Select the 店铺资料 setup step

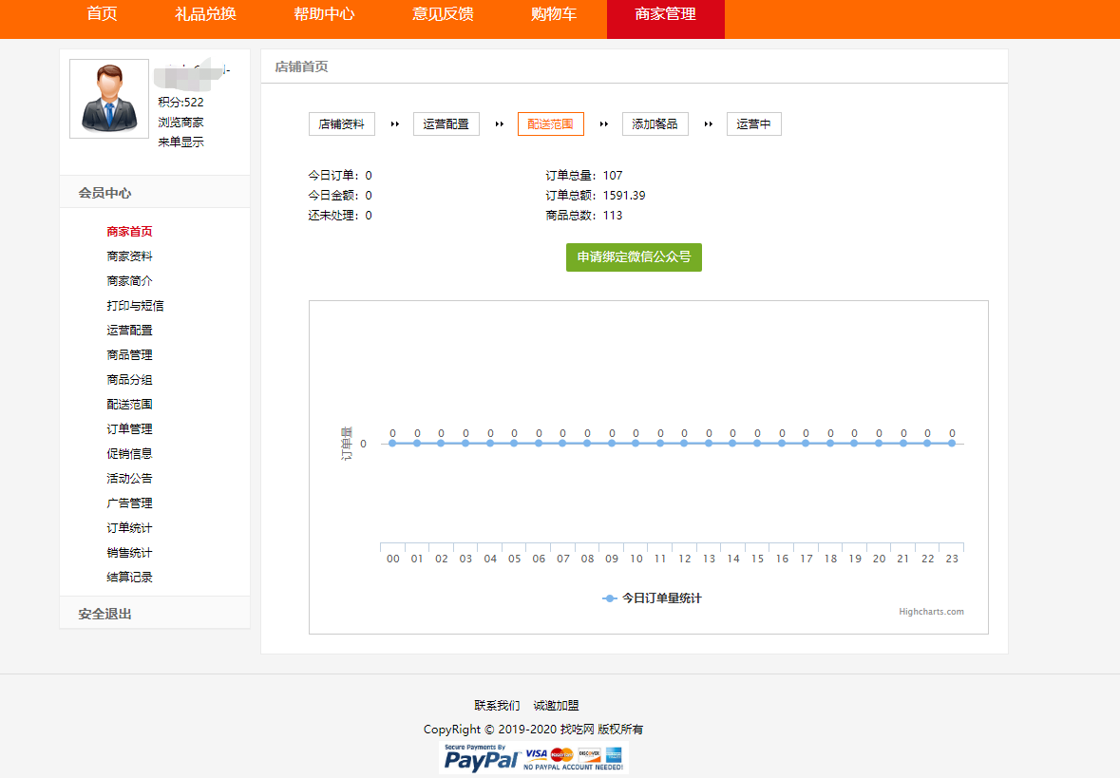tap(342, 124)
